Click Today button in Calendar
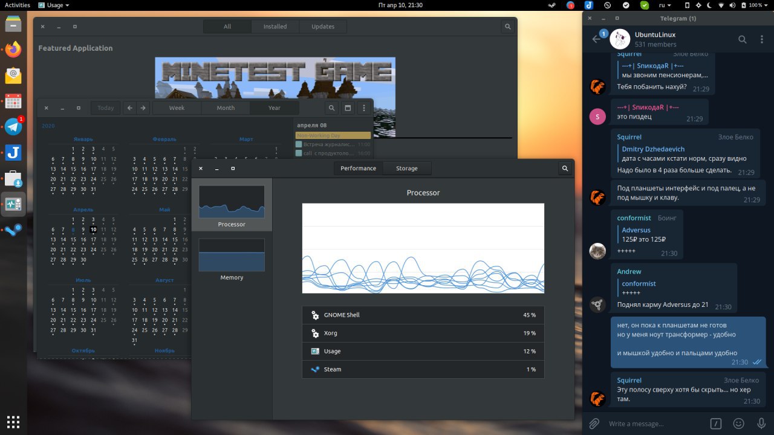 coord(106,108)
